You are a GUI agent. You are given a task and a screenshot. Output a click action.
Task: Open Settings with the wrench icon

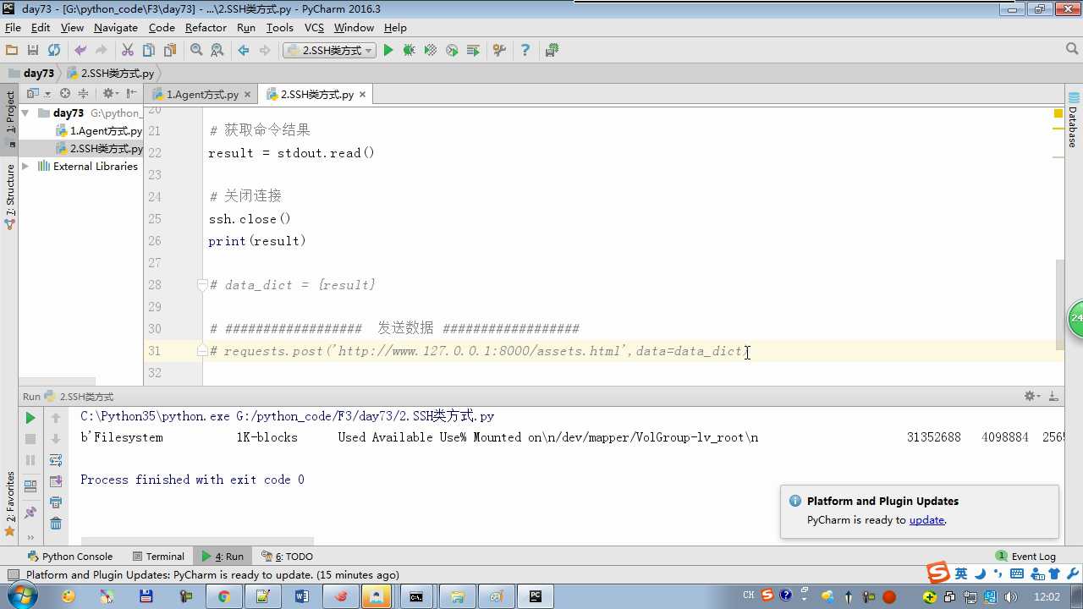click(x=499, y=51)
